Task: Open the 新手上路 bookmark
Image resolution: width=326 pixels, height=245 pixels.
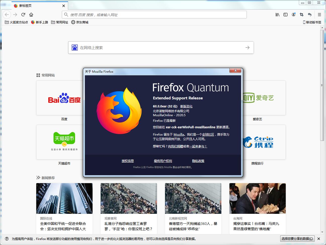Action: coord(39,22)
